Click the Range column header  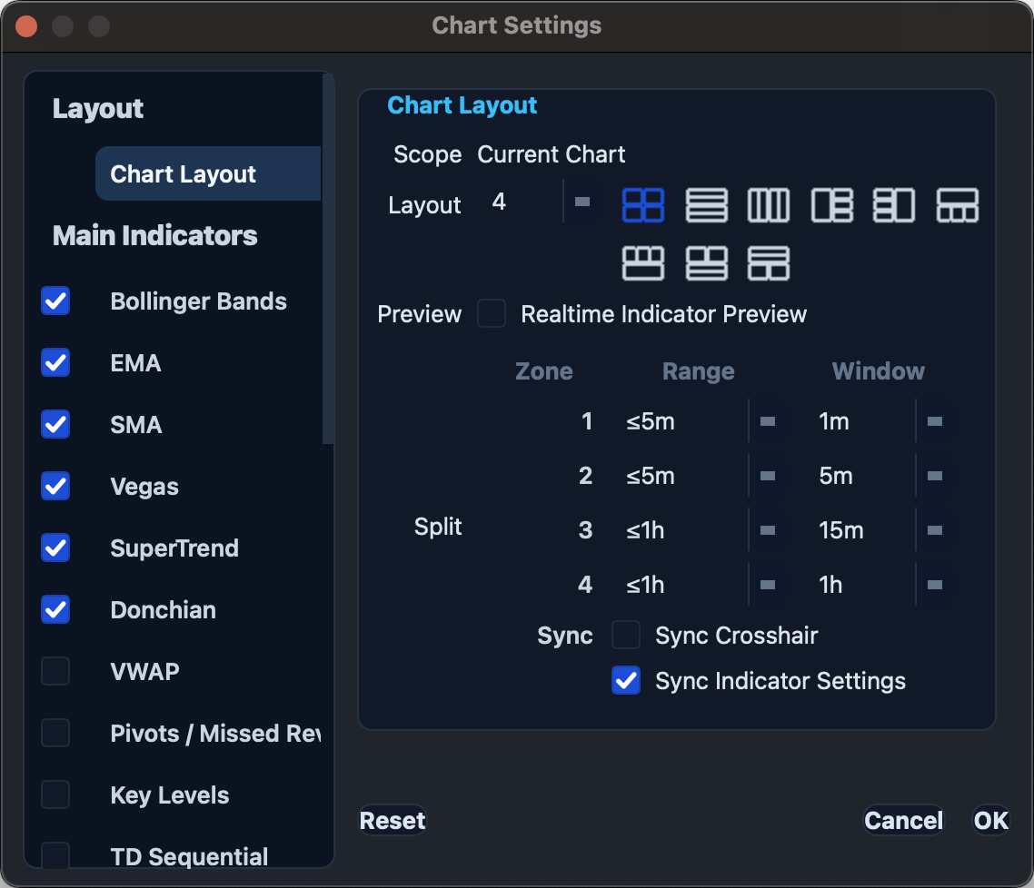tap(699, 370)
